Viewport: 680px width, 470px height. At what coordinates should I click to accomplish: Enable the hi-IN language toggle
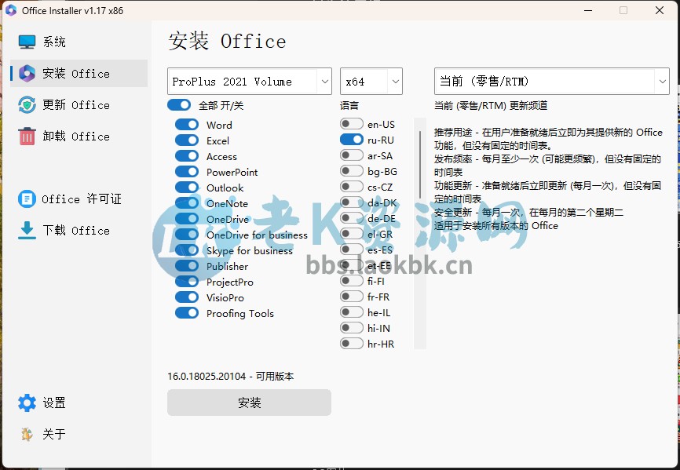coord(352,328)
